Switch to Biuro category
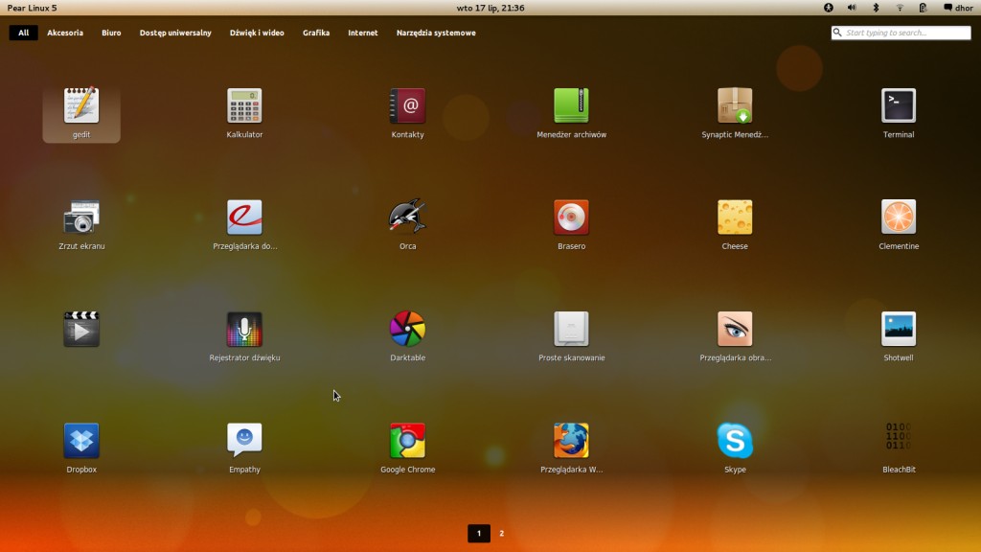This screenshot has width=981, height=552. click(111, 33)
